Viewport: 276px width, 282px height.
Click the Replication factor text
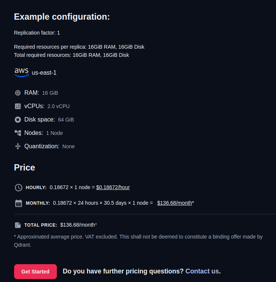(x=37, y=33)
